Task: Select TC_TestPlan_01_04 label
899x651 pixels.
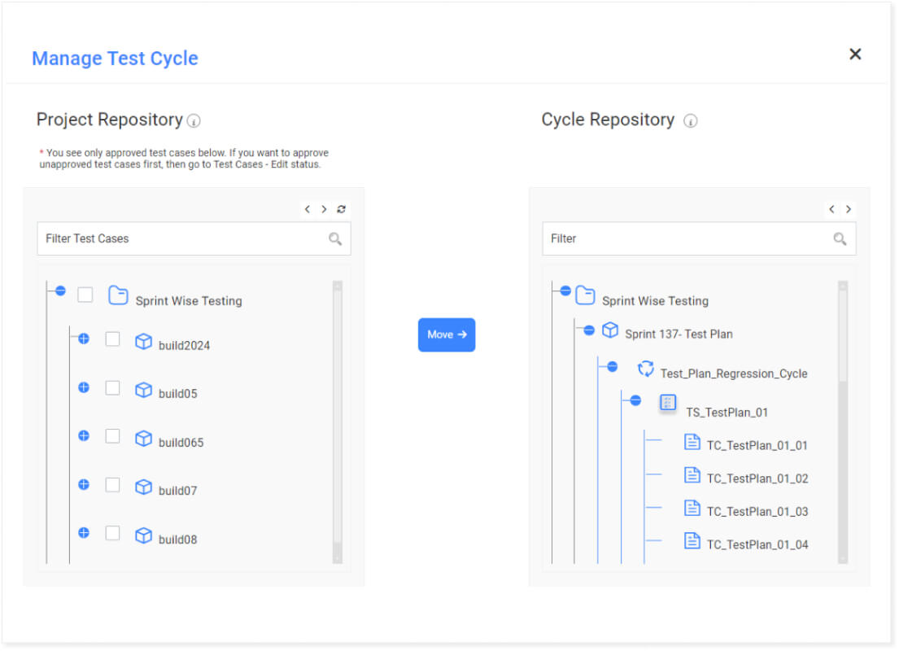Action: click(757, 545)
